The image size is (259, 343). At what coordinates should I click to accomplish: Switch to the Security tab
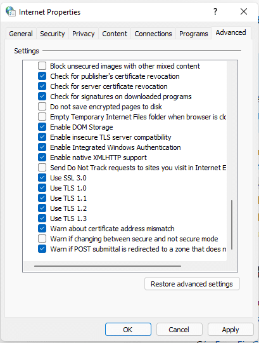tap(53, 34)
